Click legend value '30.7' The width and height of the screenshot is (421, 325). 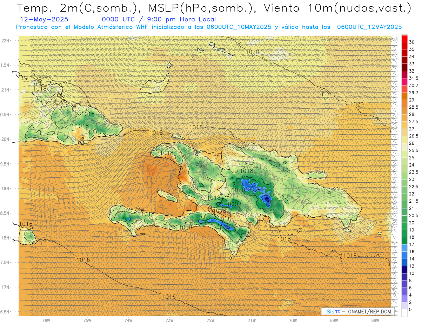414,85
